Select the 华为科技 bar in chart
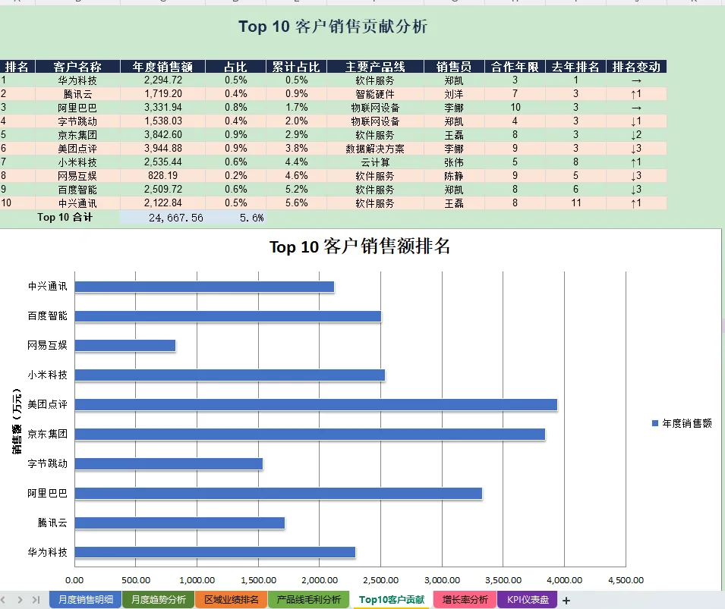 (x=215, y=552)
